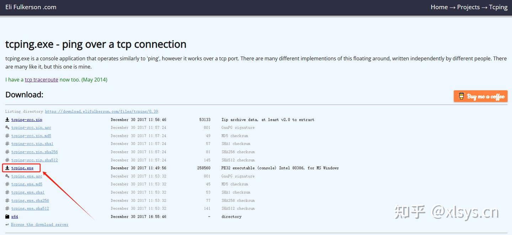Click the key icon beside tcping-src.zip.asc
The image size is (512, 235).
7,128
